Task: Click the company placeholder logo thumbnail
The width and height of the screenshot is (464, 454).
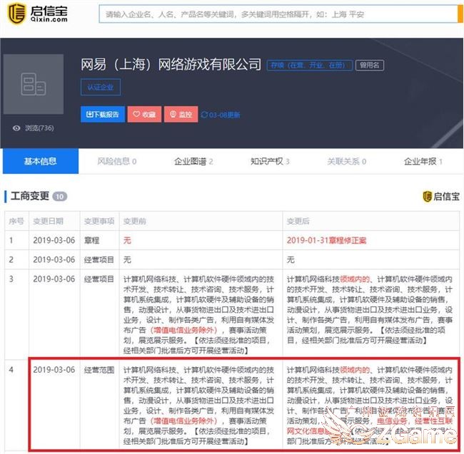Action: (34, 84)
